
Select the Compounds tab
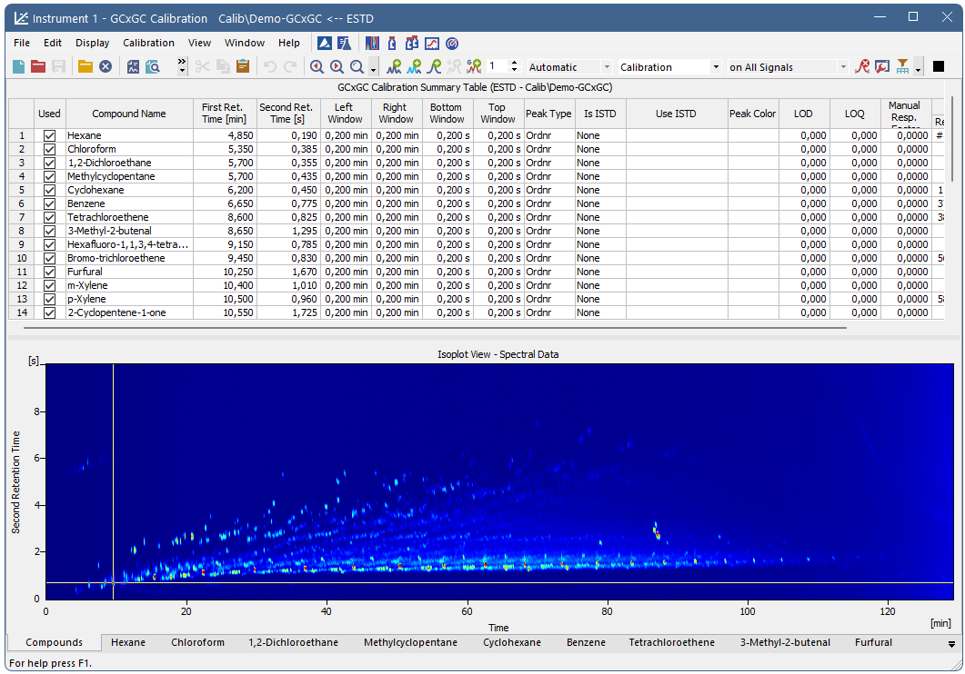pyautogui.click(x=55, y=643)
